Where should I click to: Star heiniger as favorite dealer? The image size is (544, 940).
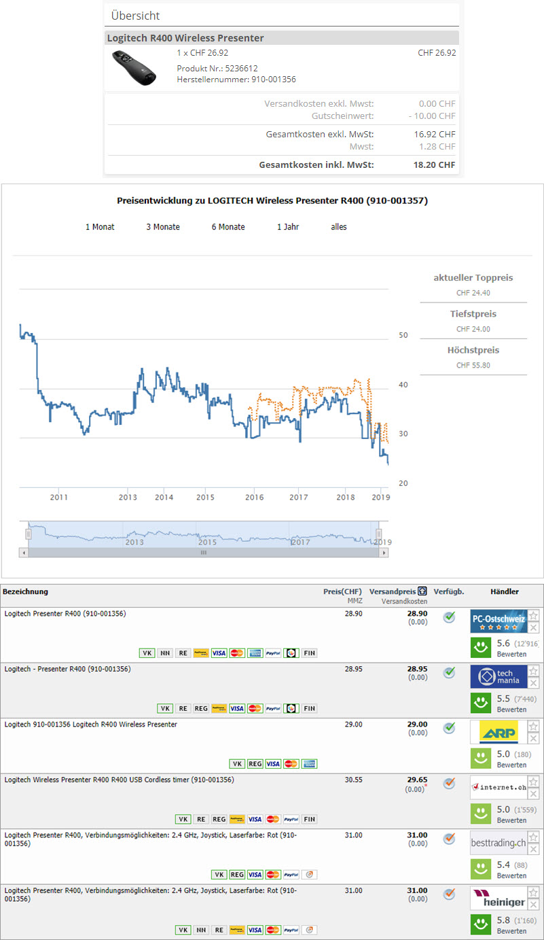(x=534, y=892)
